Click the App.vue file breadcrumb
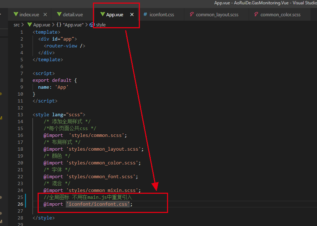Screen dimensions: 317x226 click(42, 25)
